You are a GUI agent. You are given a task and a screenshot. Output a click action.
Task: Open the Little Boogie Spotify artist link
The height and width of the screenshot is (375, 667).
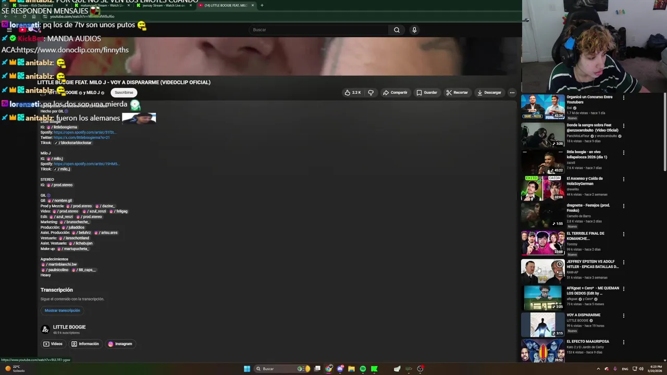coord(84,132)
